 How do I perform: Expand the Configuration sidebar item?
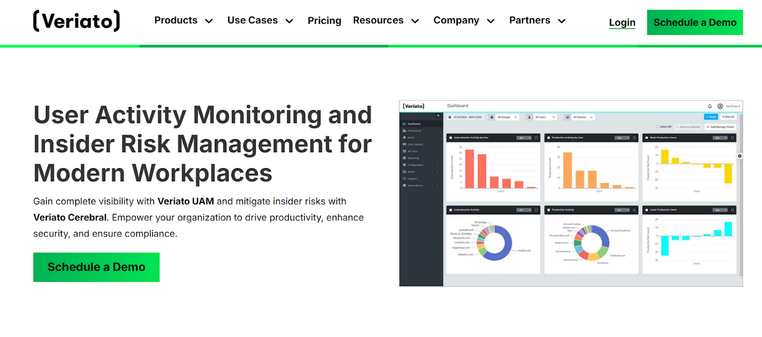421,165
